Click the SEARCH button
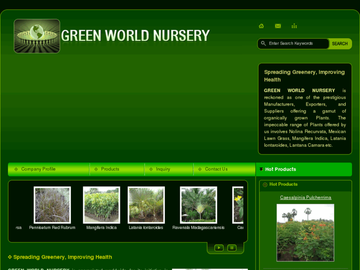The height and width of the screenshot is (270, 360). (340, 44)
